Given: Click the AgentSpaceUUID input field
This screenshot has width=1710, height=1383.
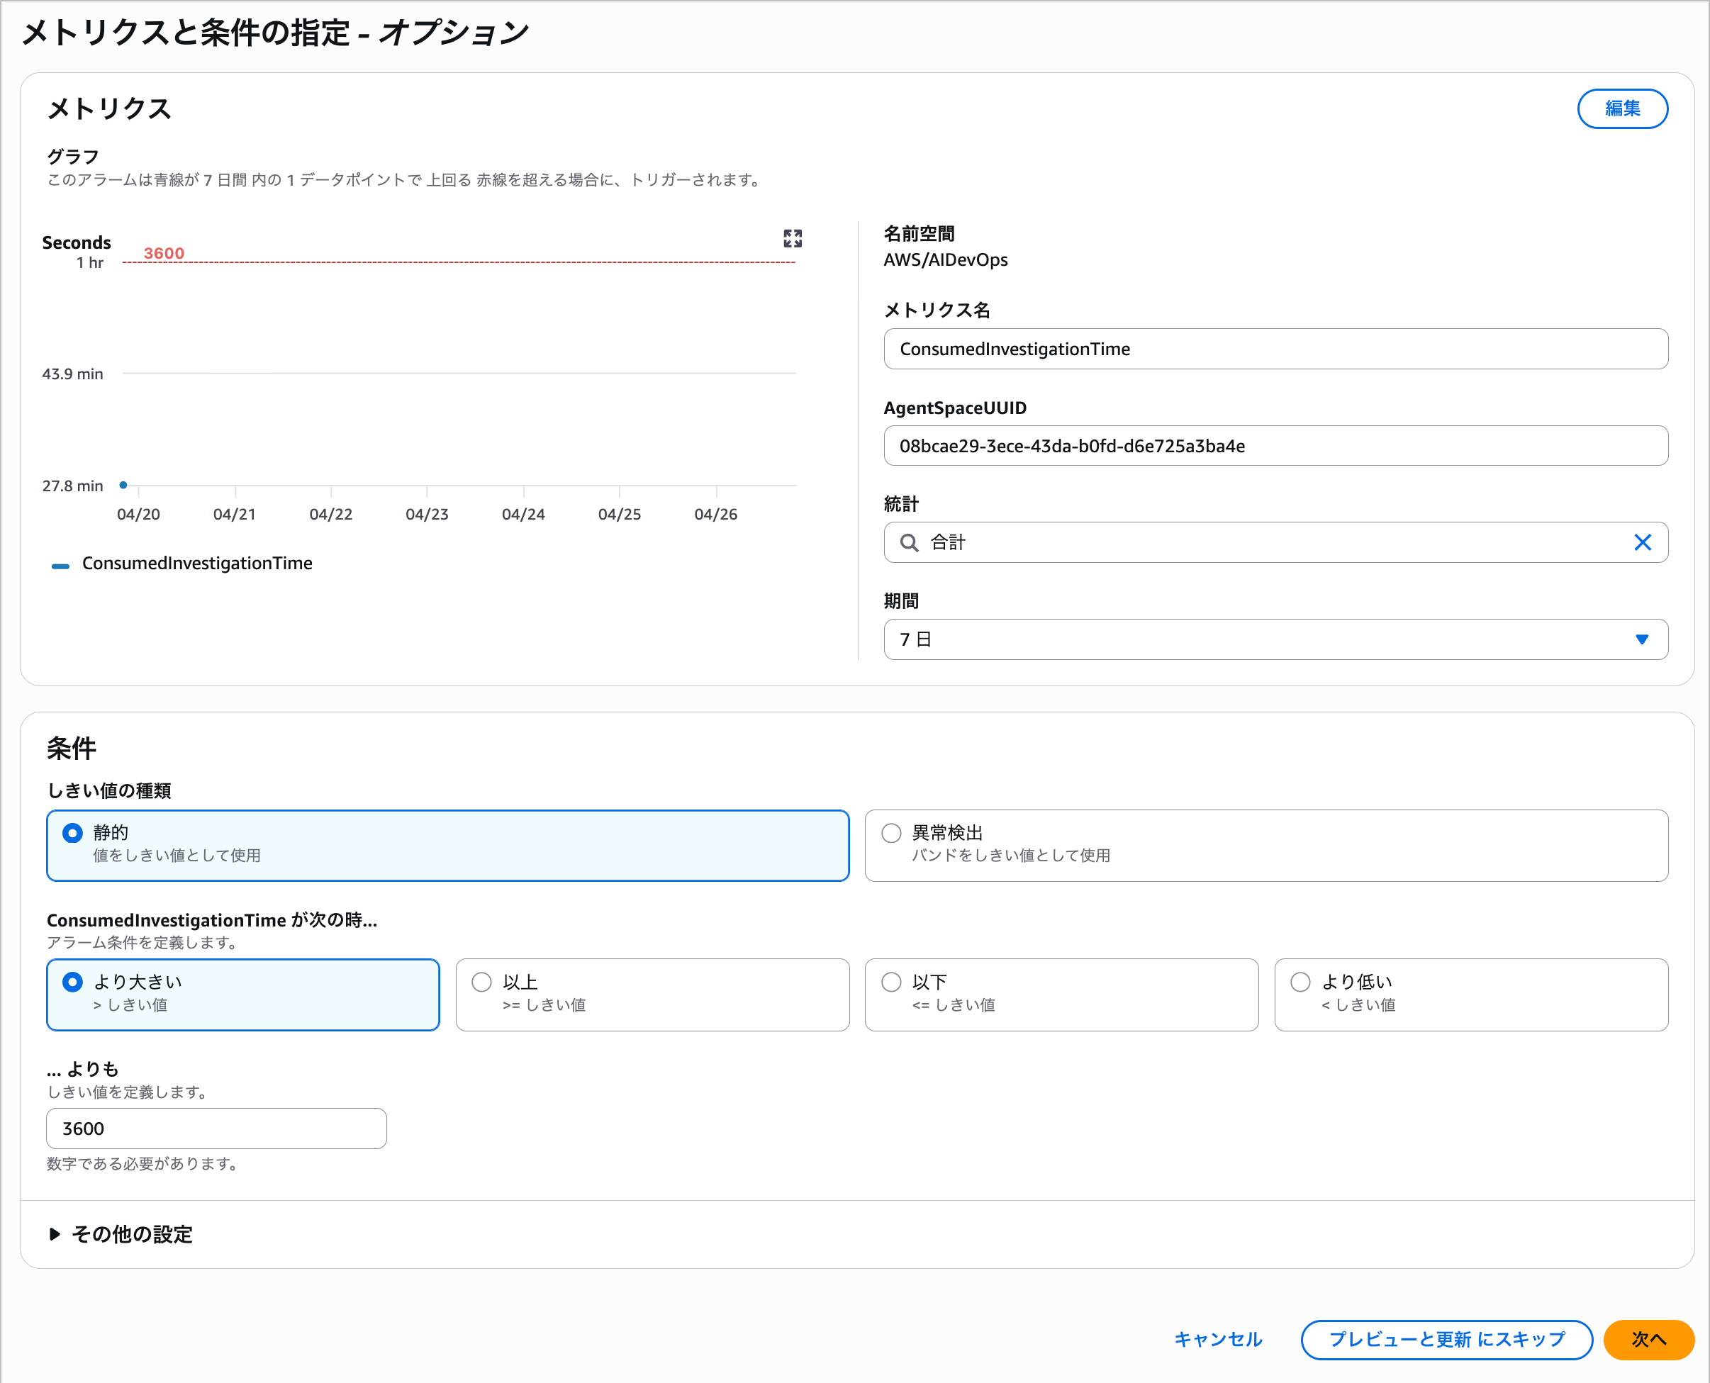Looking at the screenshot, I should (x=1275, y=446).
